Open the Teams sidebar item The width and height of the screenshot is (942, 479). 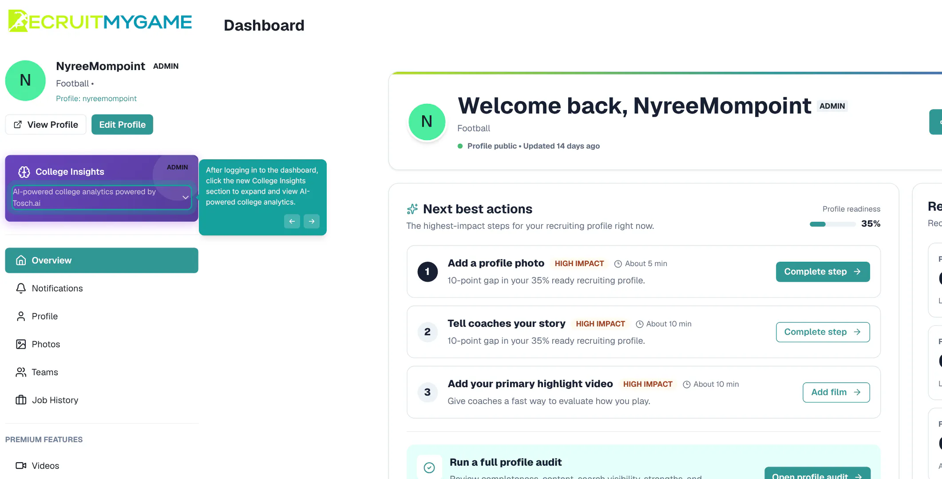pos(102,372)
